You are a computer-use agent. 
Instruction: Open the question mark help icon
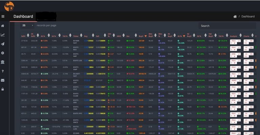point(3,71)
